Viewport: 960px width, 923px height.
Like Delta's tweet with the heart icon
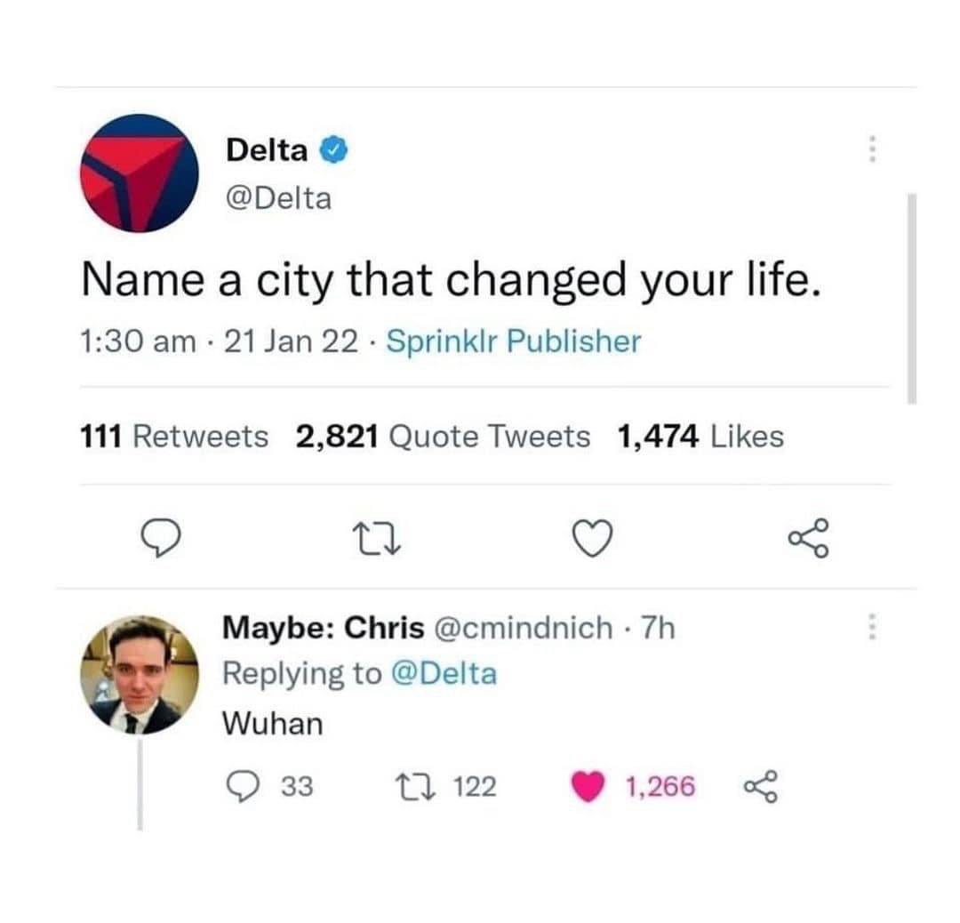[x=592, y=538]
